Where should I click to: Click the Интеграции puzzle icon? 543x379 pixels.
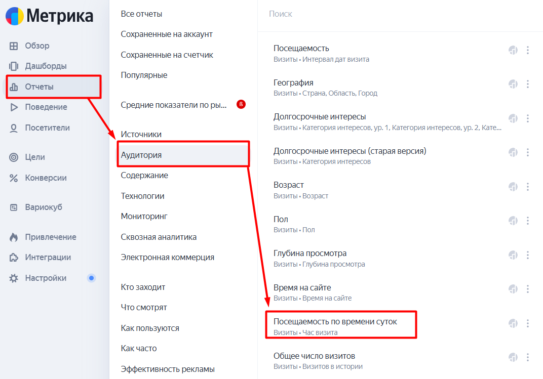(14, 258)
